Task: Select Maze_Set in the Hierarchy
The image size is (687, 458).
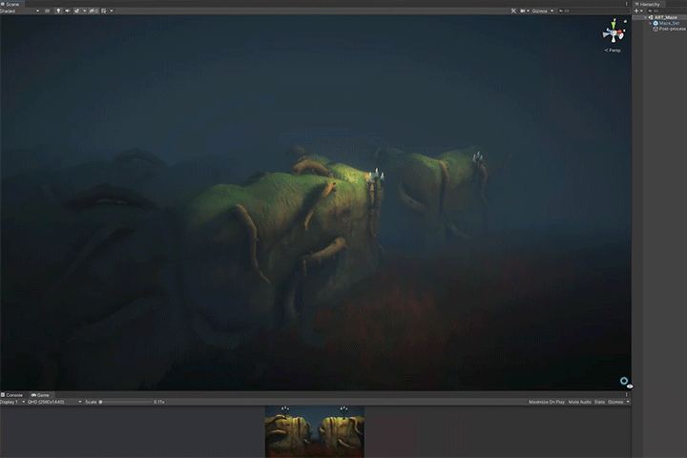Action: coord(669,23)
